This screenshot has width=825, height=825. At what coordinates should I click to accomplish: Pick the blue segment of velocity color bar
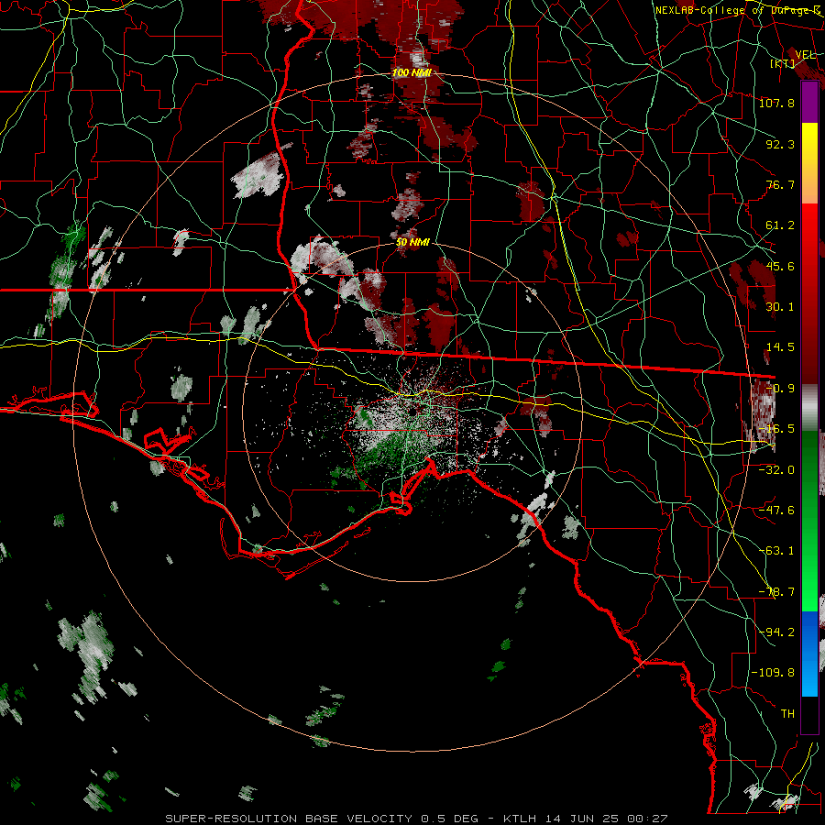[x=809, y=654]
